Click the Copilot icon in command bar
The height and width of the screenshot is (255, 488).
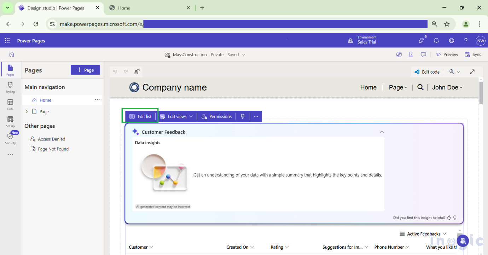pos(399,54)
